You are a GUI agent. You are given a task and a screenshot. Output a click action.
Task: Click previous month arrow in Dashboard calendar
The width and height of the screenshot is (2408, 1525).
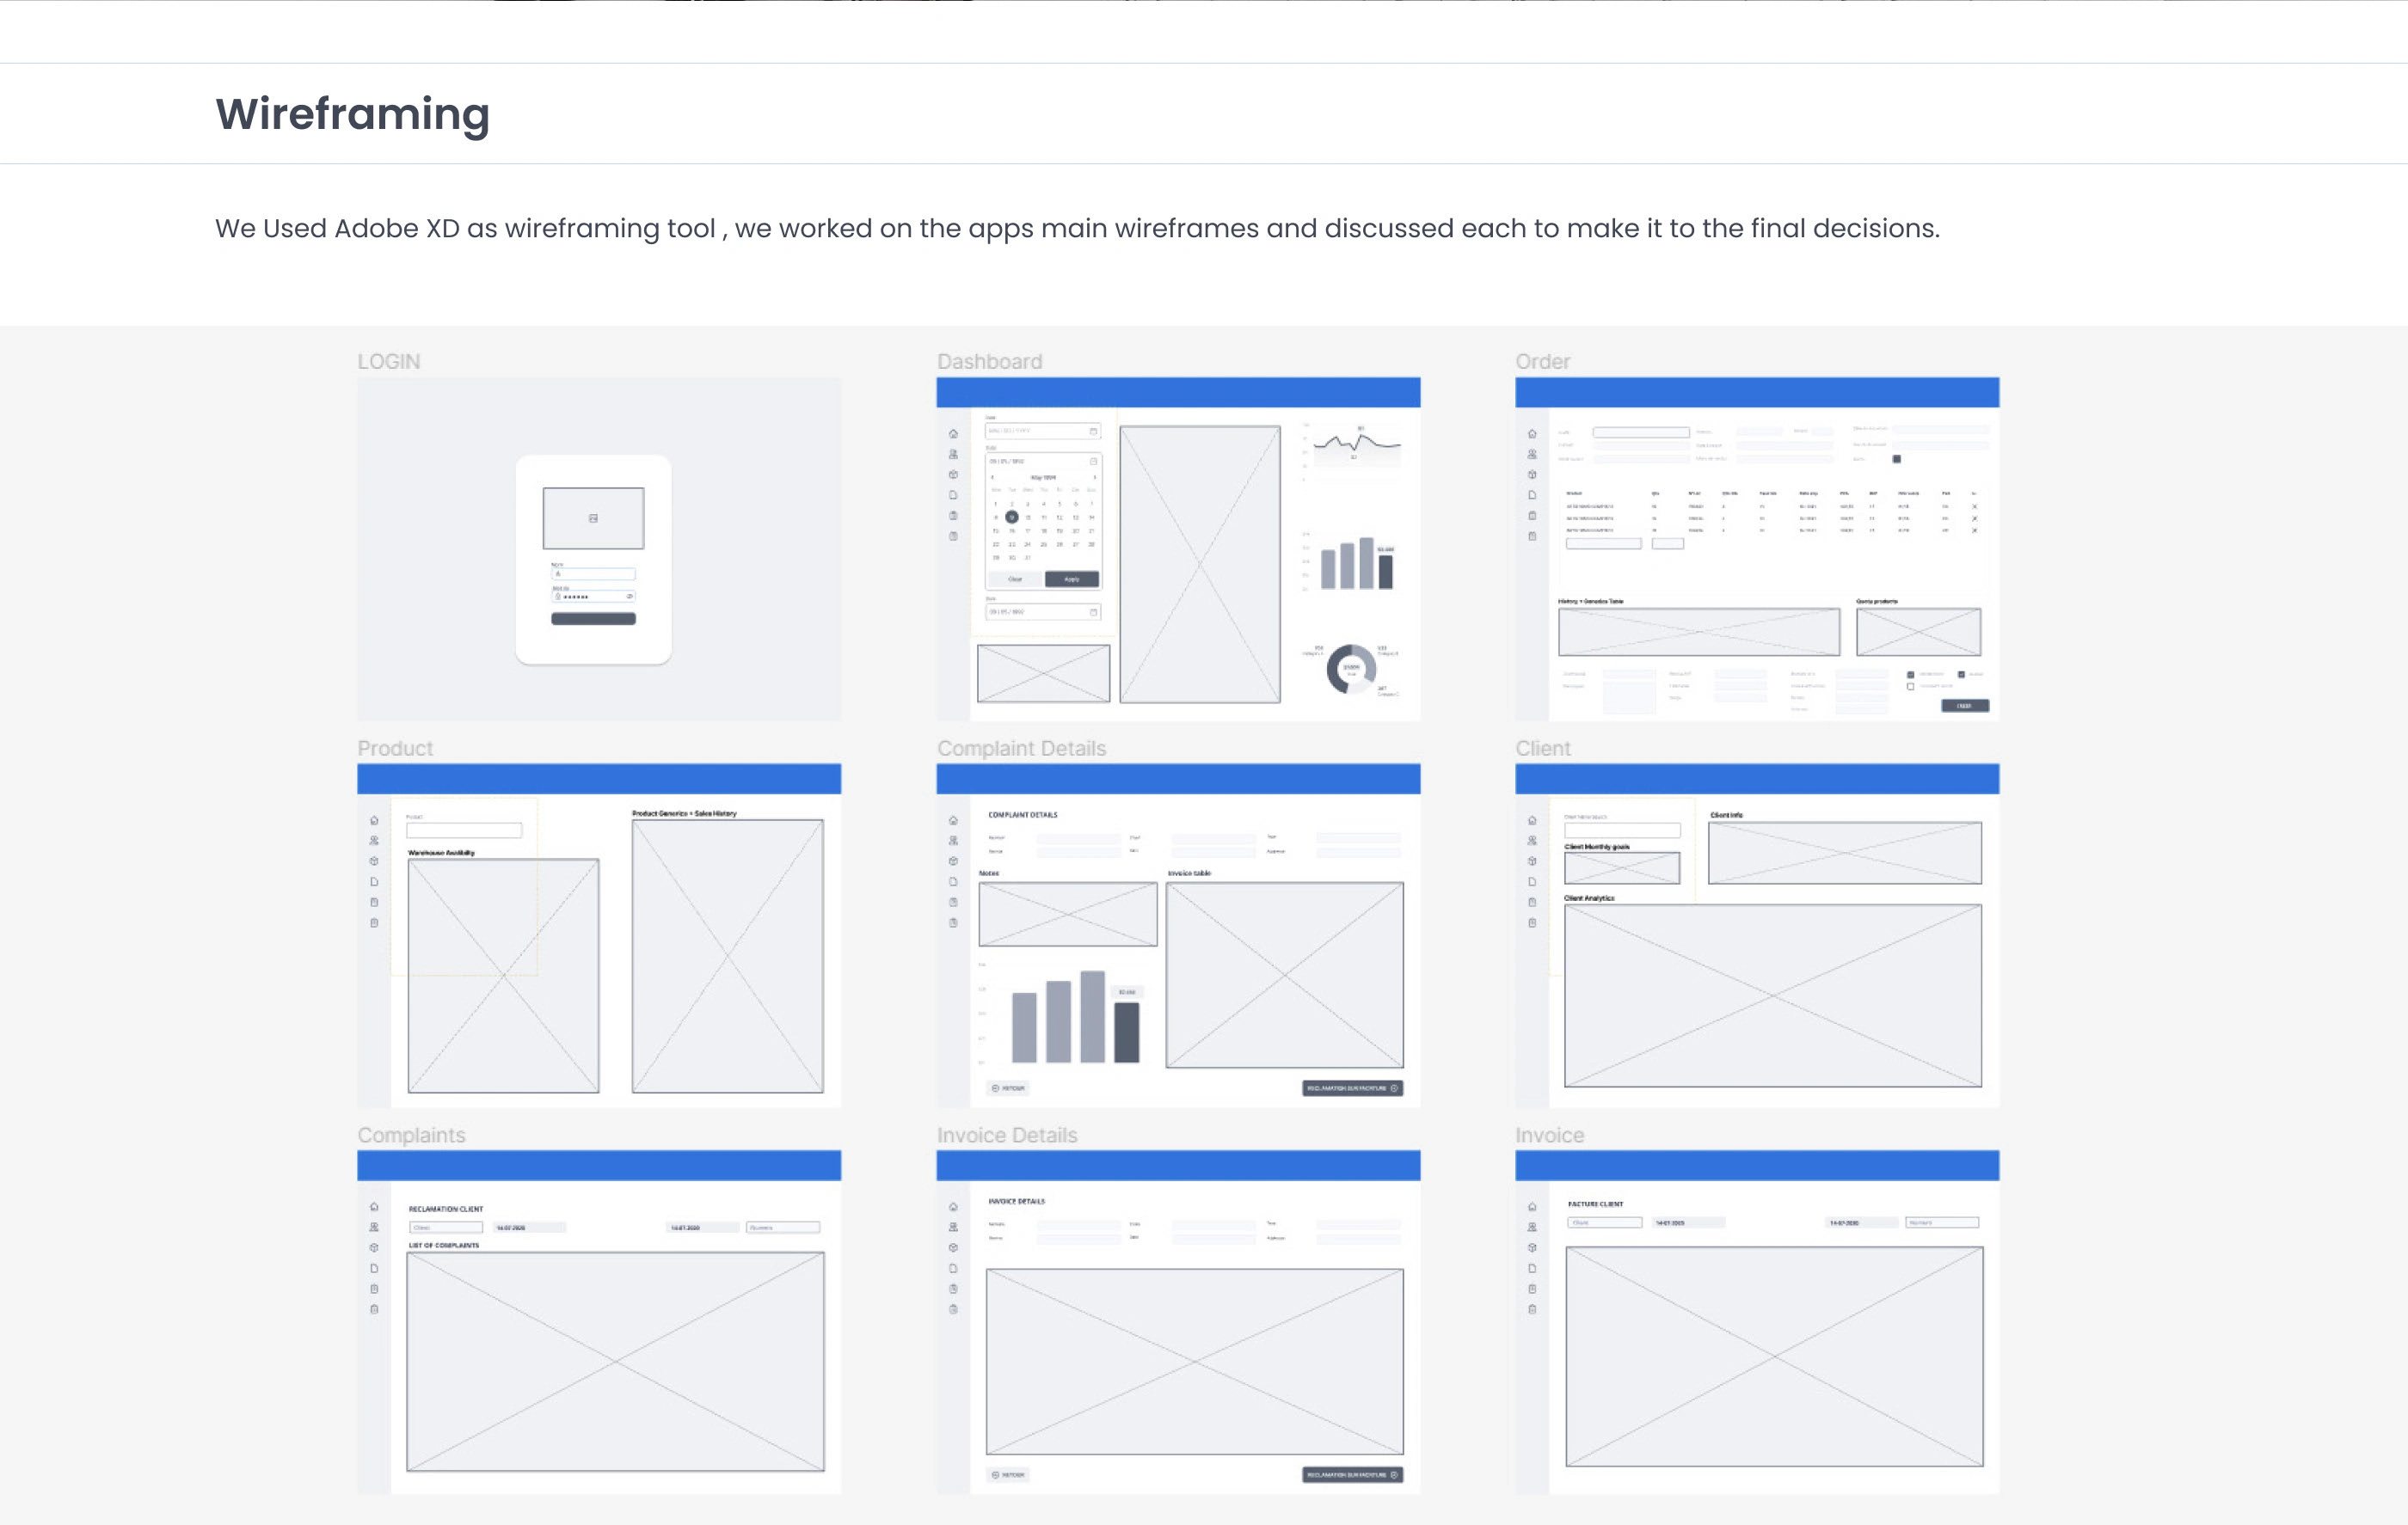[x=992, y=478]
